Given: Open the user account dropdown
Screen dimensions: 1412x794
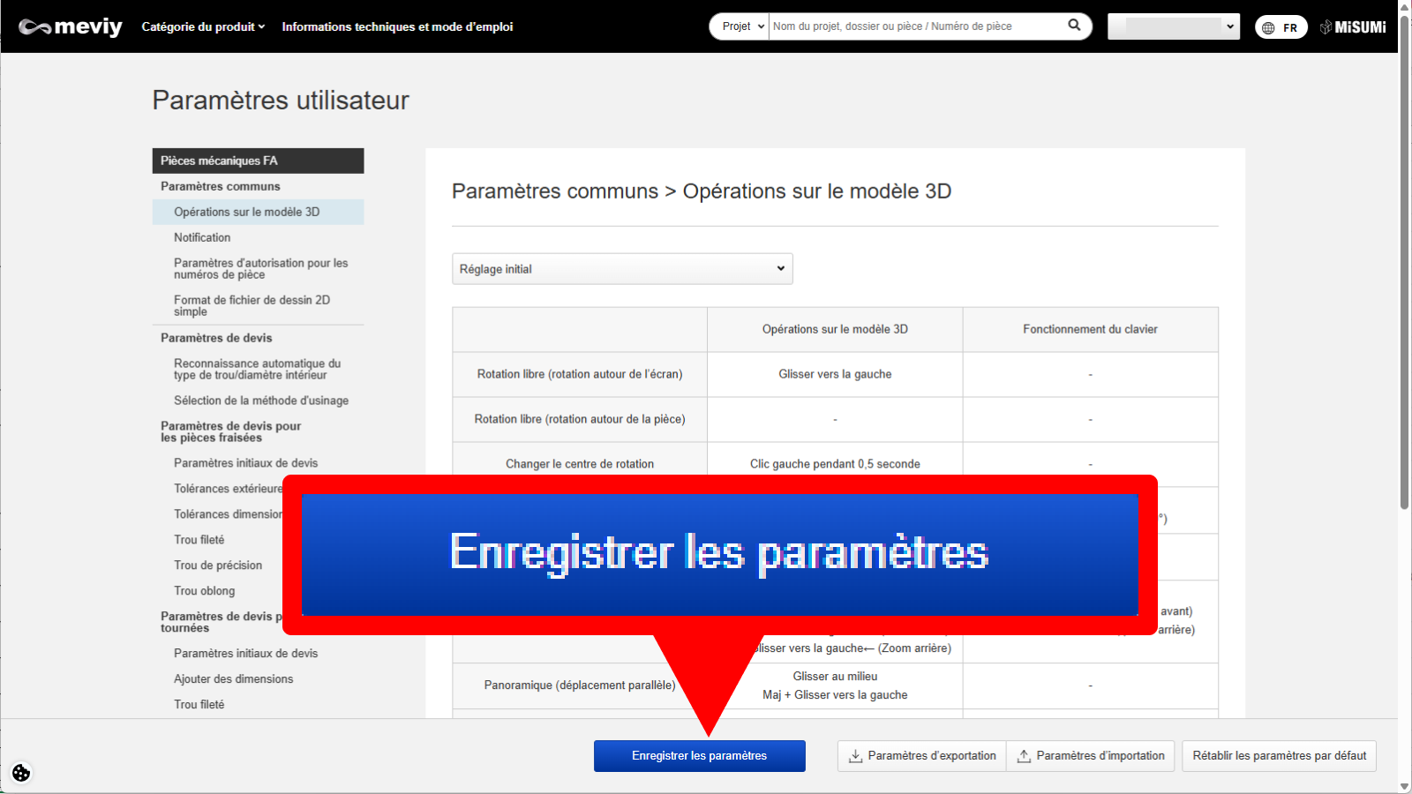Looking at the screenshot, I should coord(1173,26).
